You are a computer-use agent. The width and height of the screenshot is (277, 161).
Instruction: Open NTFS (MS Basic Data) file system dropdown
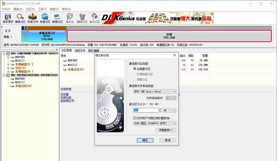tap(154, 91)
